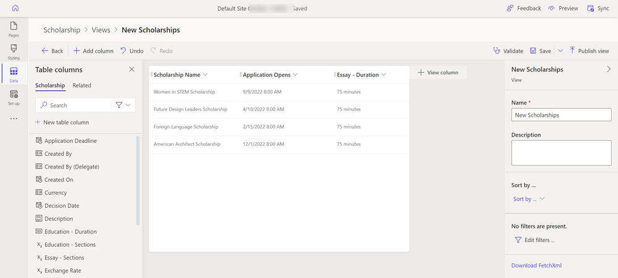Open the Set up workspace
Viewport: 618px width, 278px height.
[x=14, y=97]
